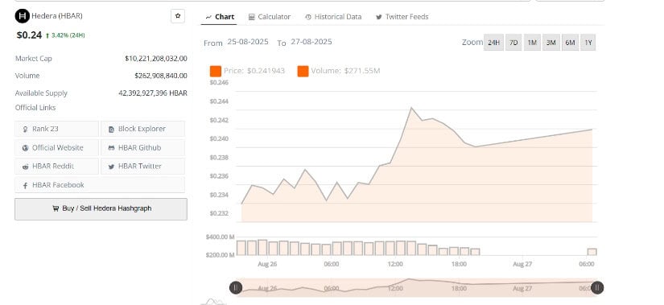This screenshot has height=305, width=664.
Task: Select the volume value $262,908,840.00
Action: (x=161, y=76)
